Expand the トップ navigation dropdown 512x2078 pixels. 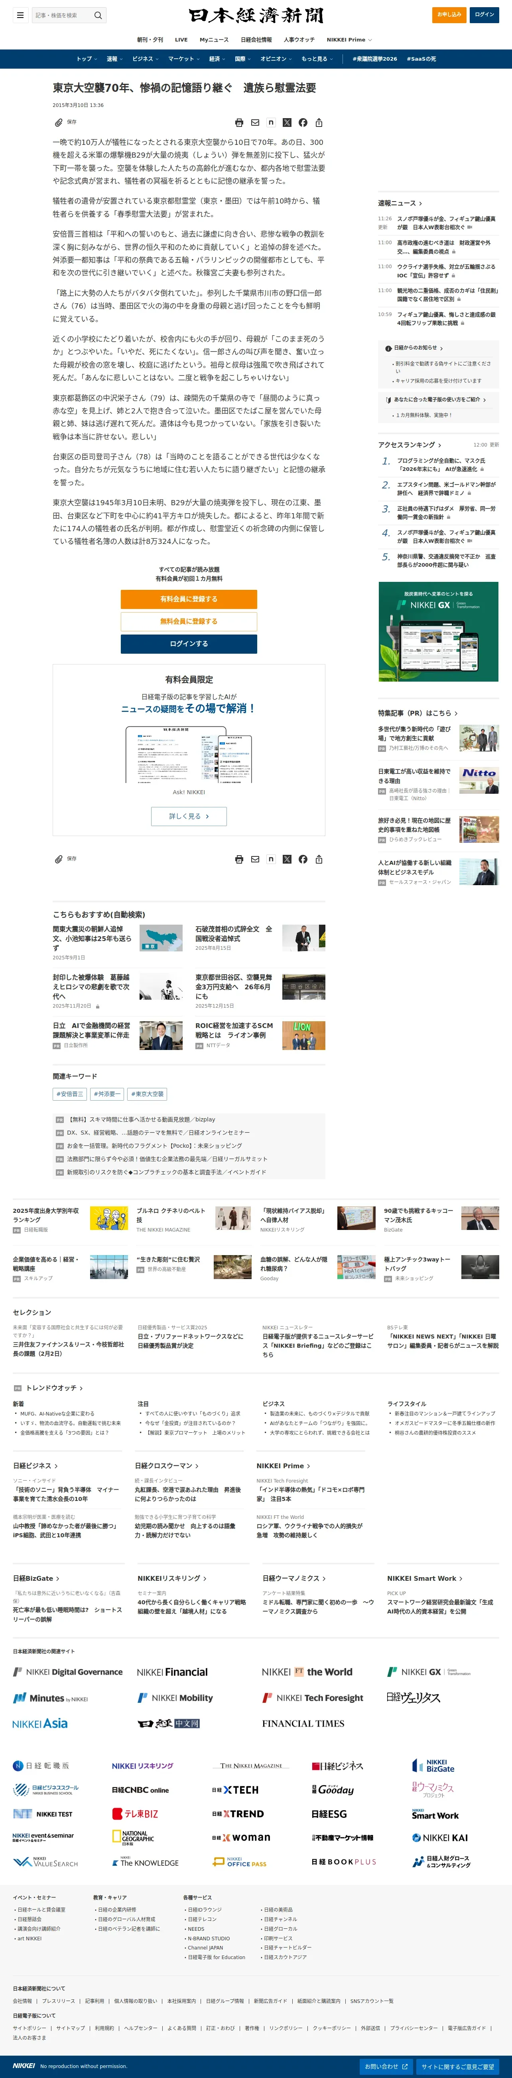tap(86, 59)
